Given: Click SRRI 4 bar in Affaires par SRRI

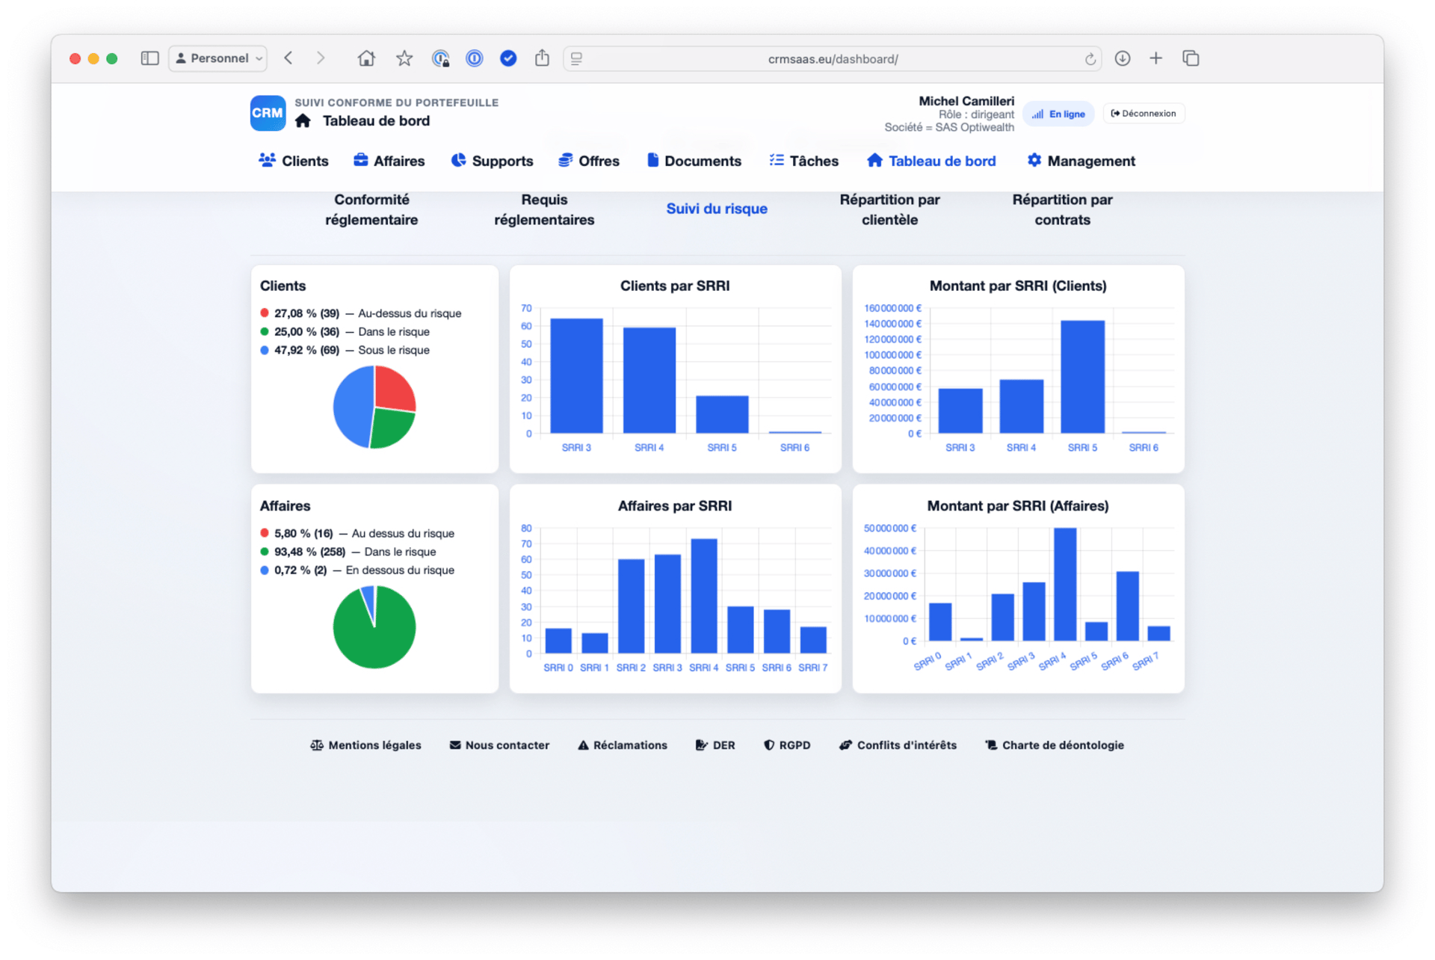Looking at the screenshot, I should tap(703, 596).
